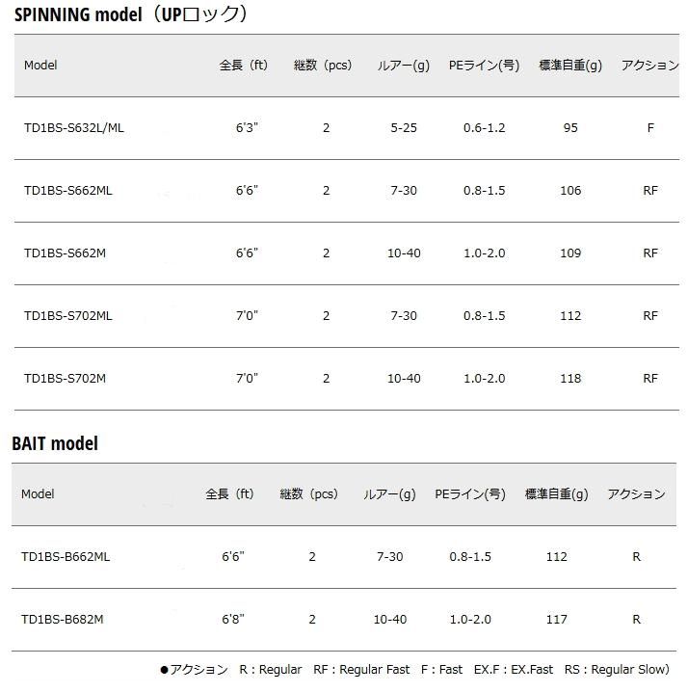Click the F action value for TD1BS-S632L/ML
688x692 pixels.
(x=650, y=128)
